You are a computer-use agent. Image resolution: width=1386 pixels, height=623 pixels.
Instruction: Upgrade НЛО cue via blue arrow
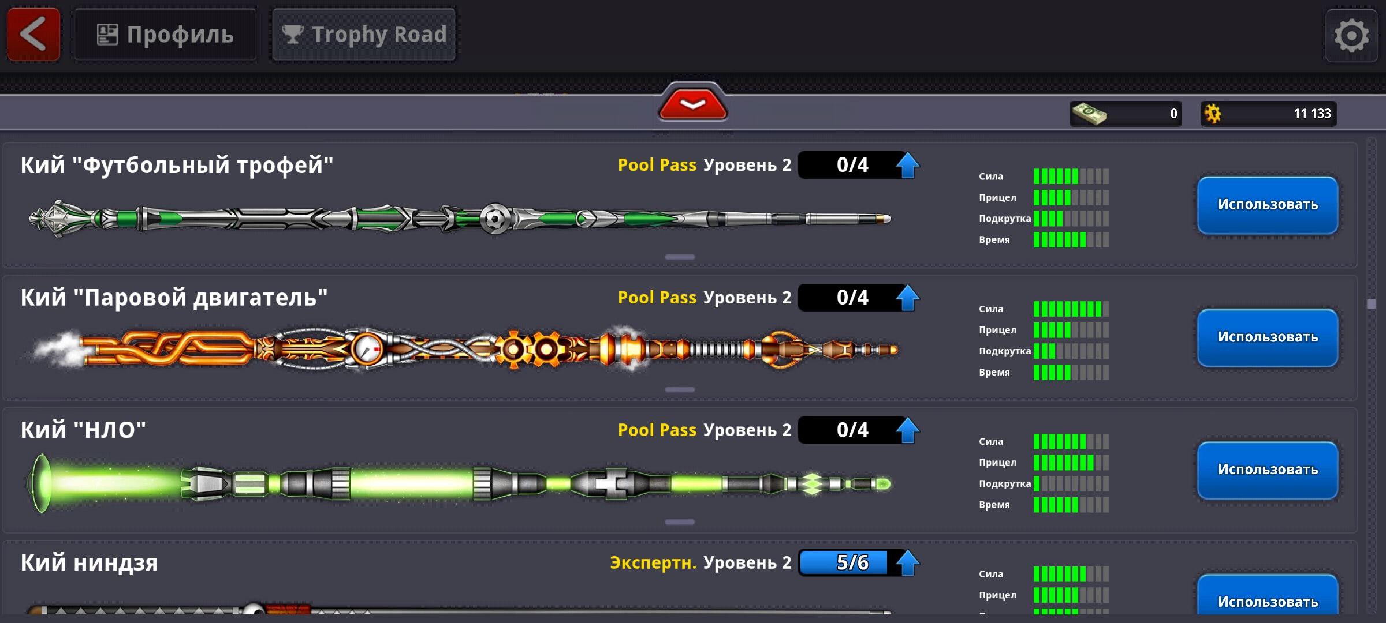[x=907, y=430]
